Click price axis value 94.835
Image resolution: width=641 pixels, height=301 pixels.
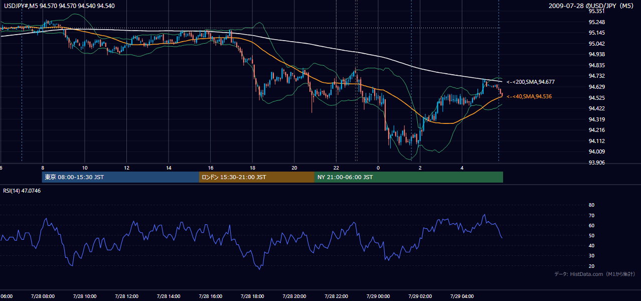tap(596, 65)
